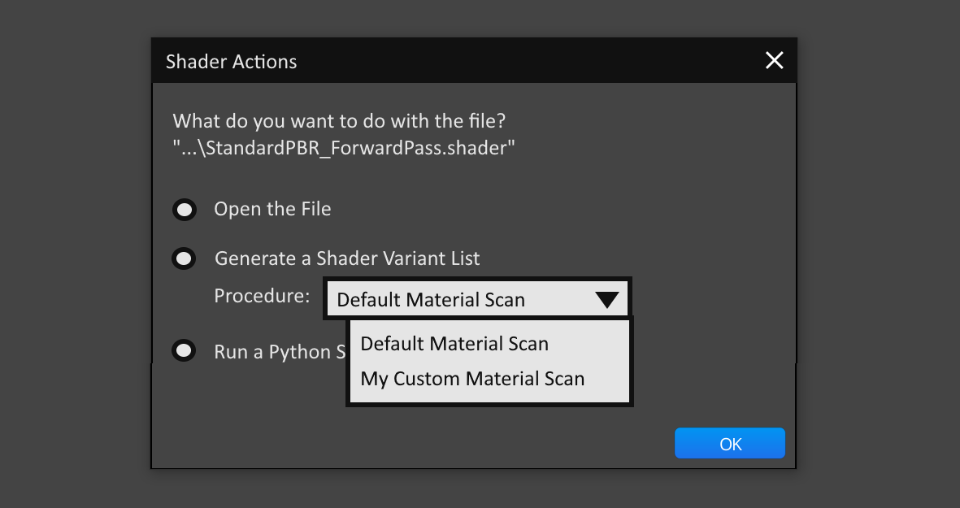
Task: Click the StandardPBR_ForwardPass.shader file path text
Action: click(x=343, y=147)
